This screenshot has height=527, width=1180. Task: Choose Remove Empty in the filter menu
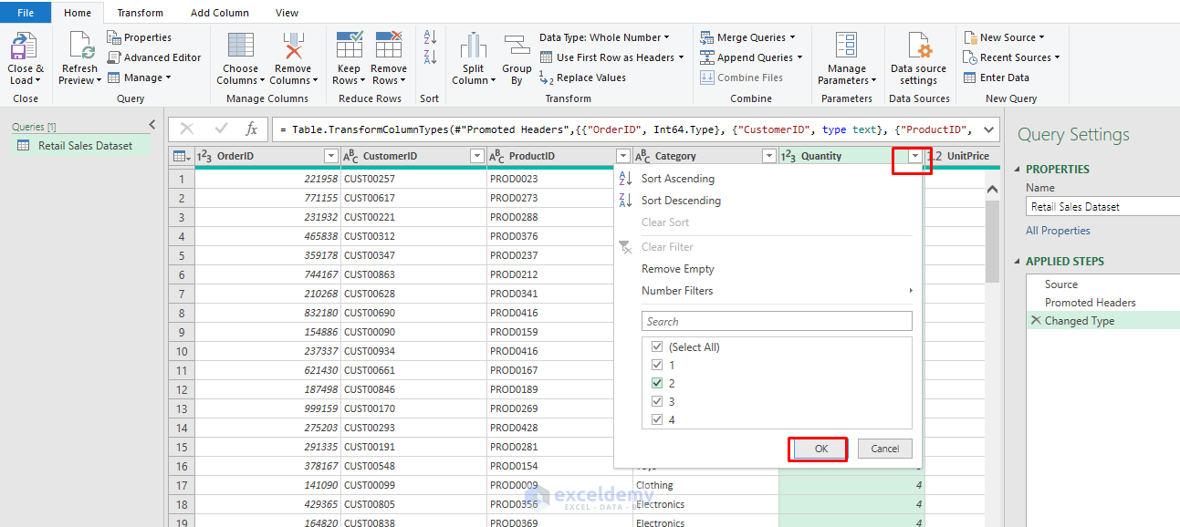click(x=677, y=269)
